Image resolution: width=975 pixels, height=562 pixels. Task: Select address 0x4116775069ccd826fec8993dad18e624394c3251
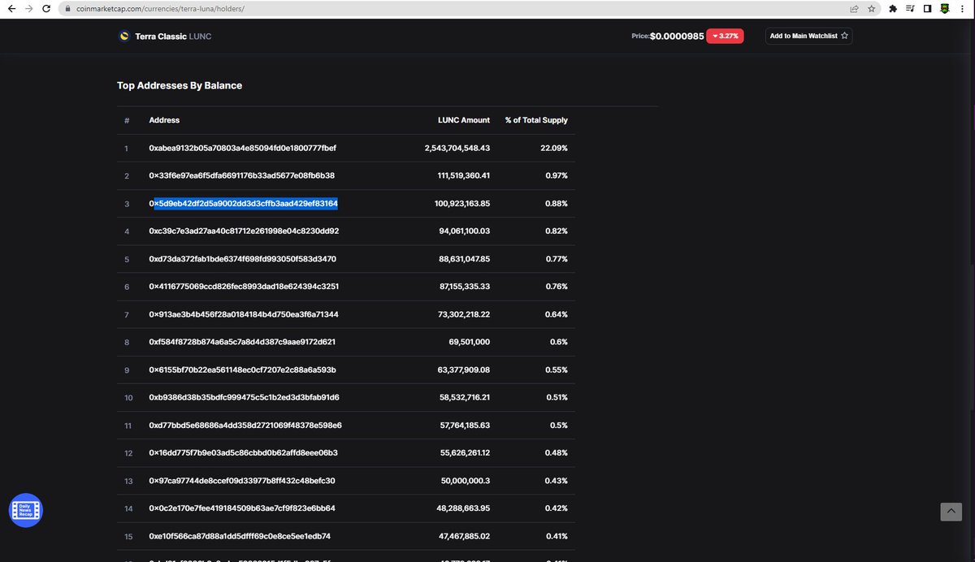pyautogui.click(x=244, y=287)
